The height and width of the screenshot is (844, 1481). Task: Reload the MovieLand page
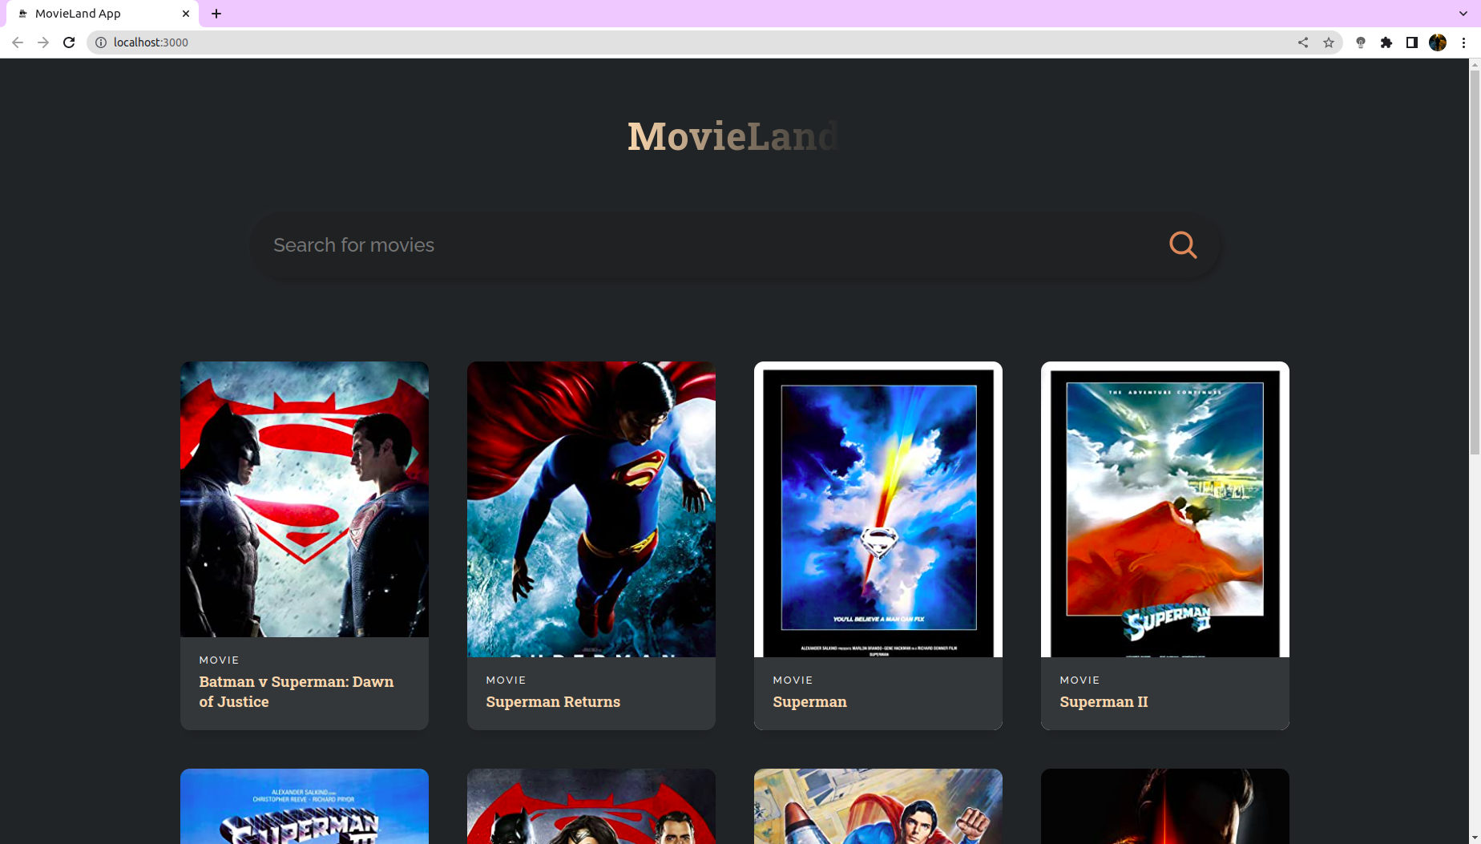tap(69, 42)
